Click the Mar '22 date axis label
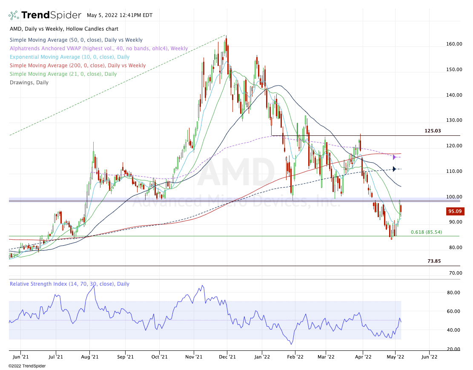Image resolution: width=473 pixels, height=370 pixels. (x=326, y=357)
